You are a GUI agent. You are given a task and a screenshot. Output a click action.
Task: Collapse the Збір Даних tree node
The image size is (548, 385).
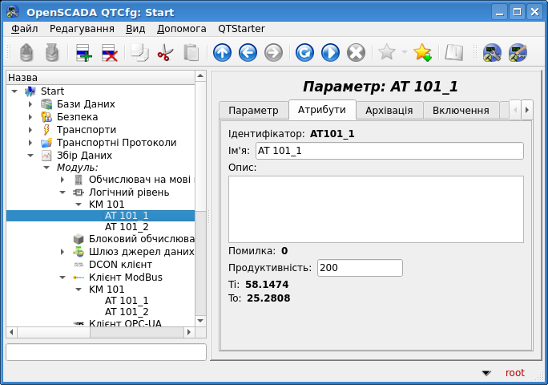[30, 156]
